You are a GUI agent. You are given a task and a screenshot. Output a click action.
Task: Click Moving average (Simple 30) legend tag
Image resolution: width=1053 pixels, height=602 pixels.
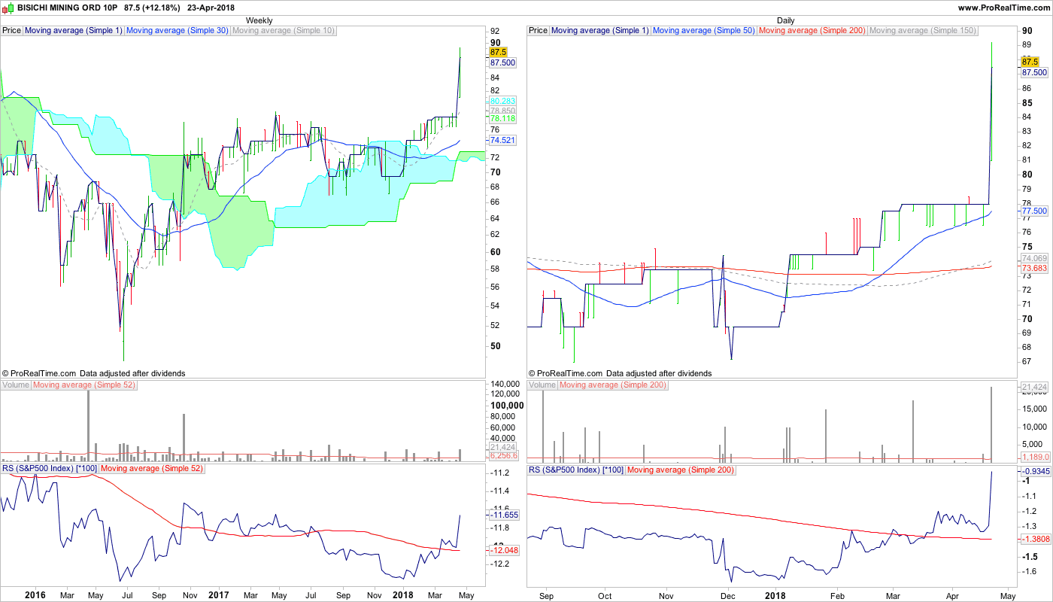[x=178, y=31]
